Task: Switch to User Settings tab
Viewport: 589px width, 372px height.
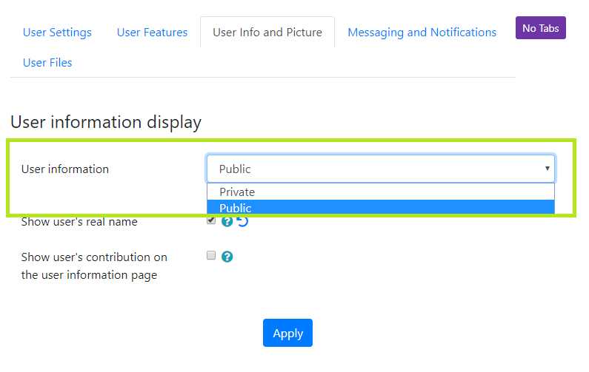Action: pyautogui.click(x=57, y=33)
